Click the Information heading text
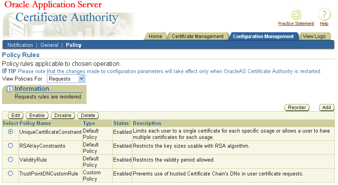338x185 pixels. pos(32,89)
